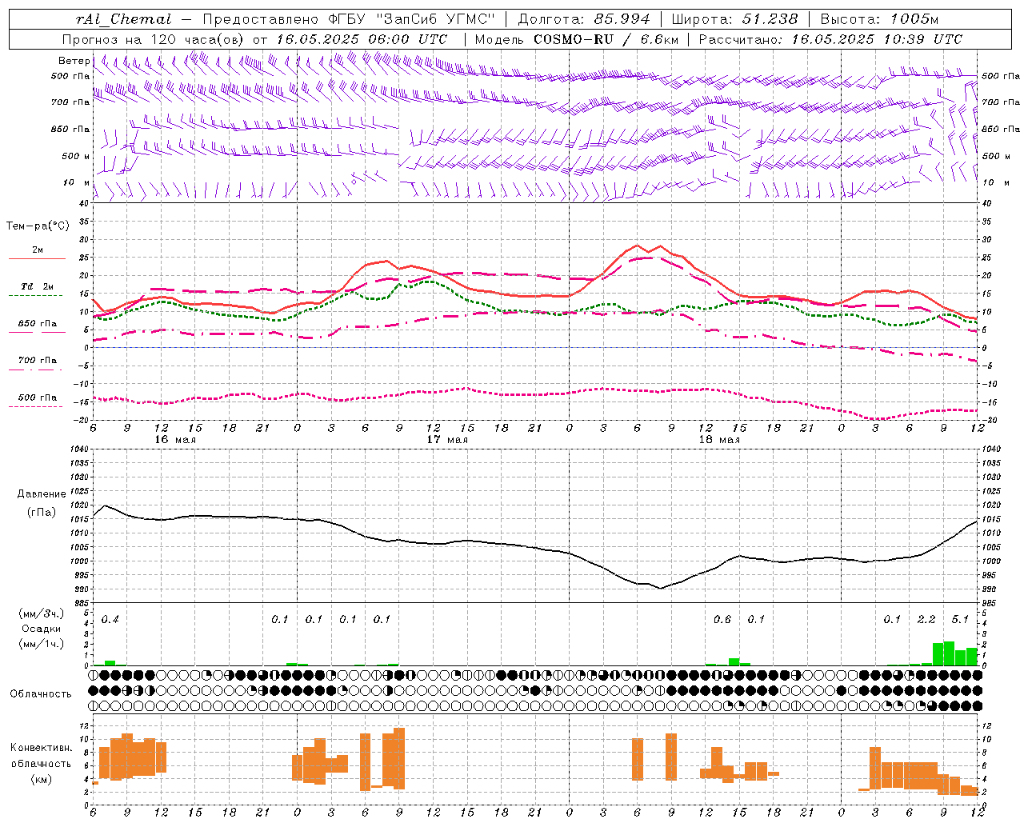
Task: Click the Давление pressure panel title
Action: coord(42,494)
